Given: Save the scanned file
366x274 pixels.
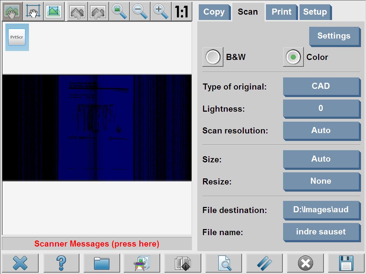Looking at the screenshot, I should pos(346,263).
